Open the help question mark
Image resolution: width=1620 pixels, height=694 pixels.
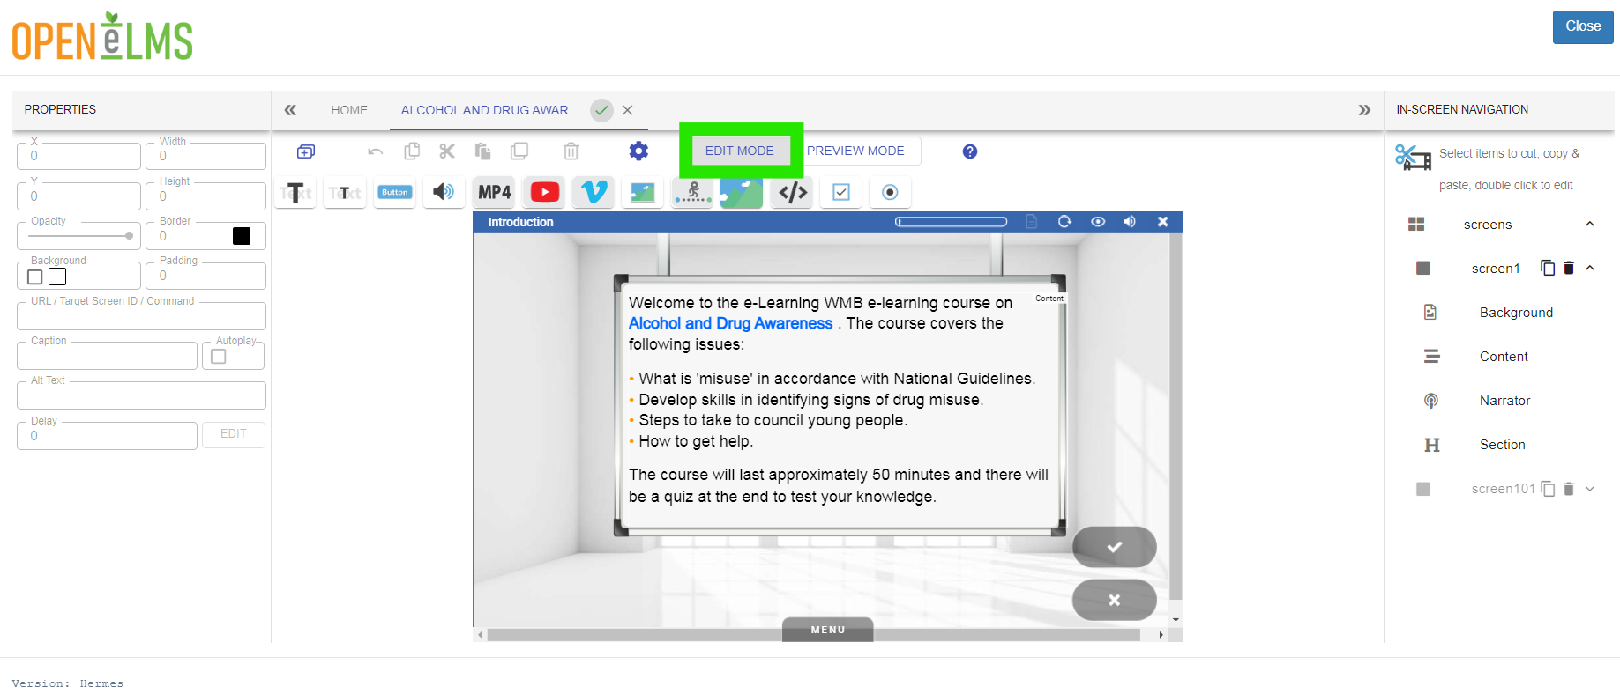click(x=970, y=151)
